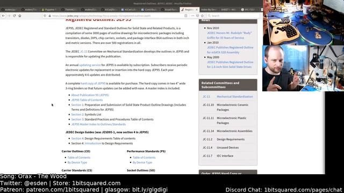Click the overhead desk camera thumbnail

pos(303,23)
